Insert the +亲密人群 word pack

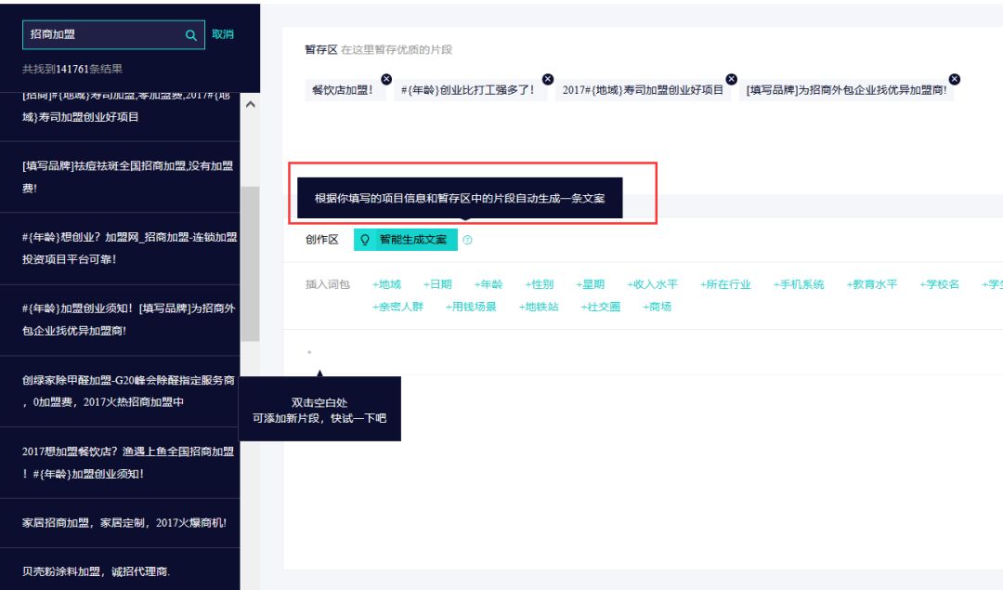coord(397,307)
